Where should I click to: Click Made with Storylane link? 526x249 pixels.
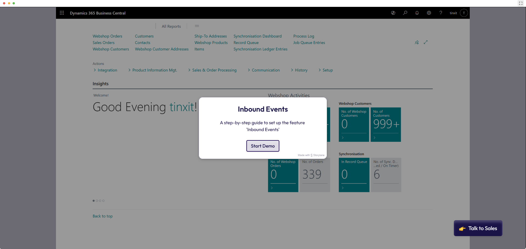coord(311,155)
